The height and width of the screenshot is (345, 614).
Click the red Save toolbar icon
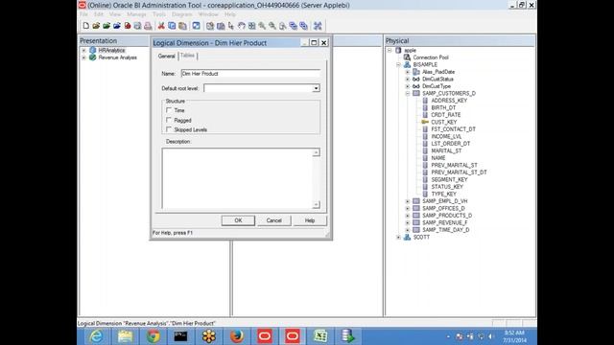(x=128, y=26)
